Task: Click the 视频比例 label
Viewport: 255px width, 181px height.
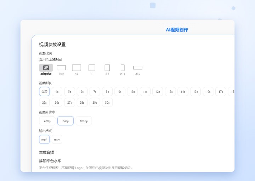Action: pos(46,53)
